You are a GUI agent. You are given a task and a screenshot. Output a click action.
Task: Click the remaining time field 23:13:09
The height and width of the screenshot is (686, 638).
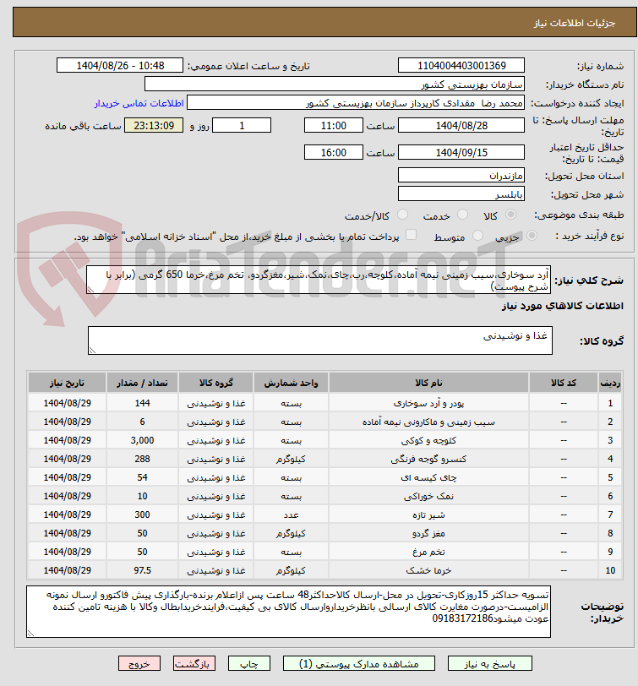coord(154,126)
